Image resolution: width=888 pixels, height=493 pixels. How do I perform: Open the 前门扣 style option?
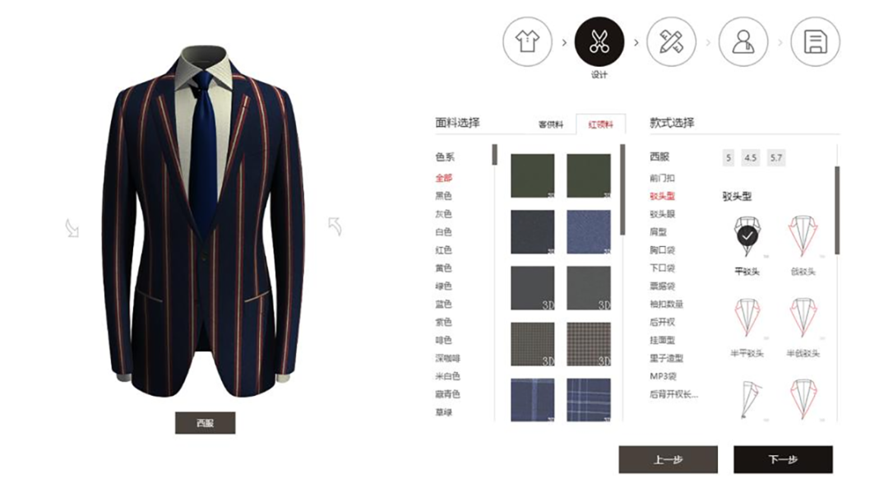pos(662,178)
